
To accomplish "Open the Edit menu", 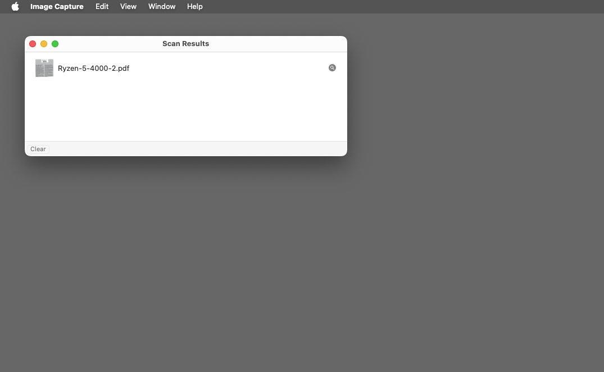I will coord(102,7).
